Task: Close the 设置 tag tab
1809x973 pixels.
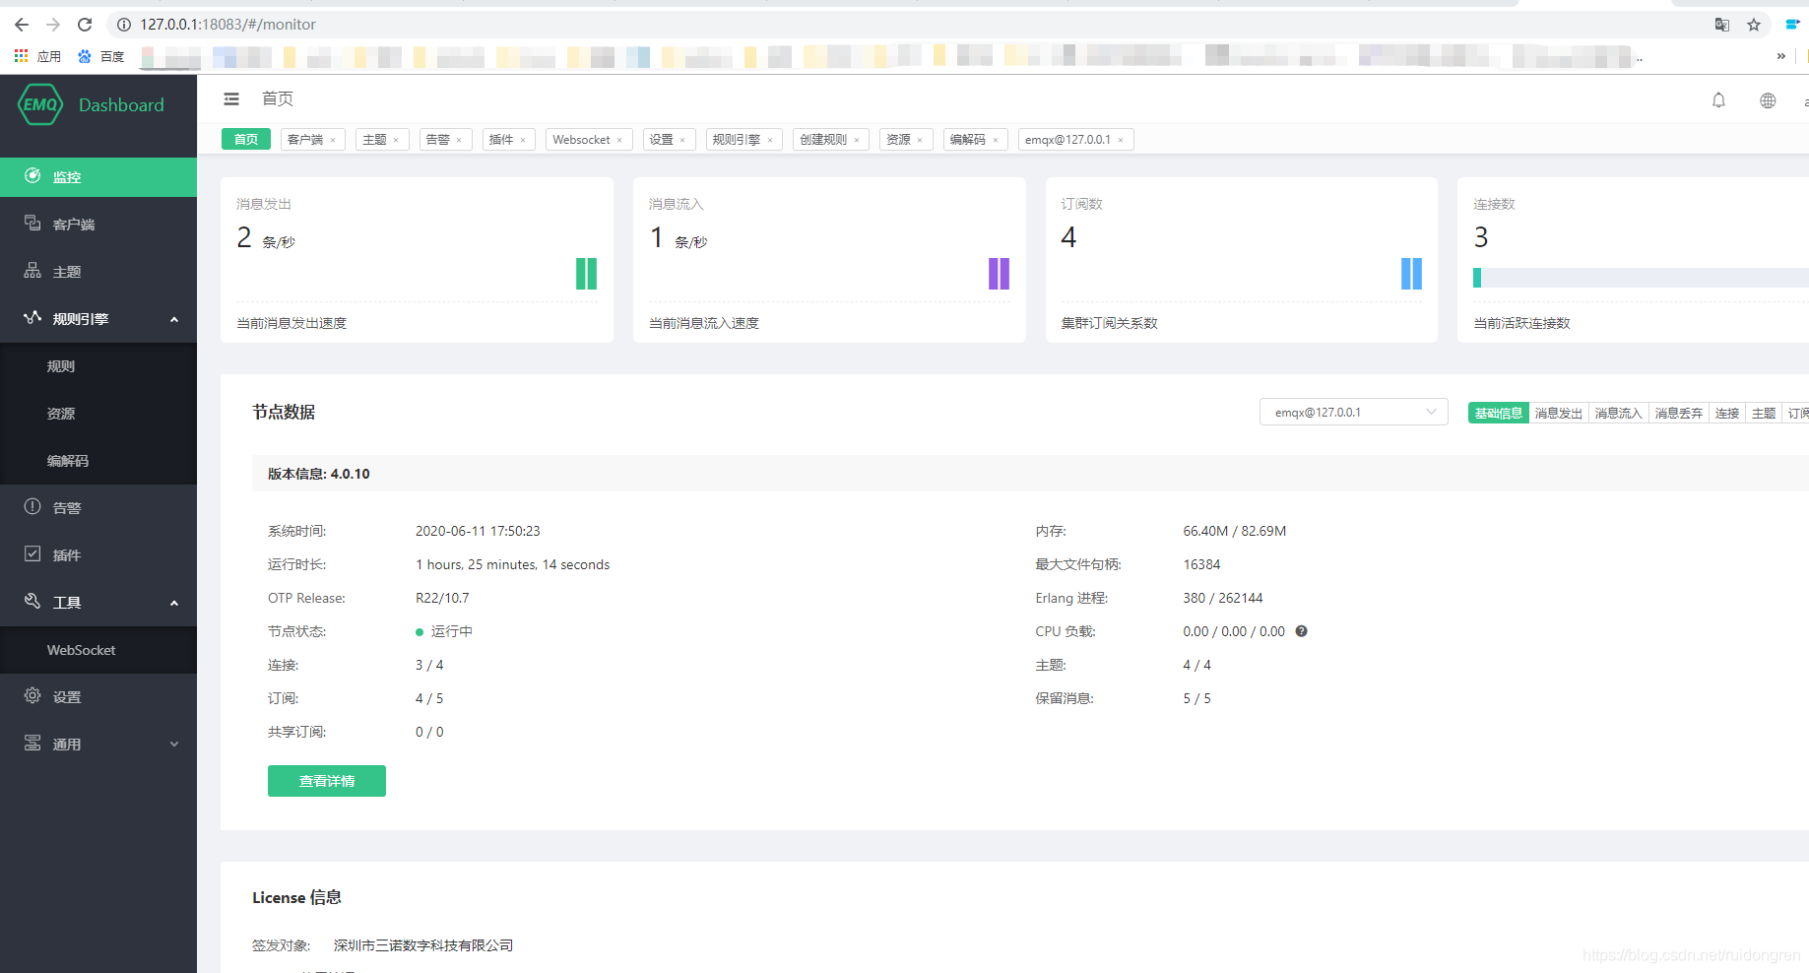Action: point(682,140)
